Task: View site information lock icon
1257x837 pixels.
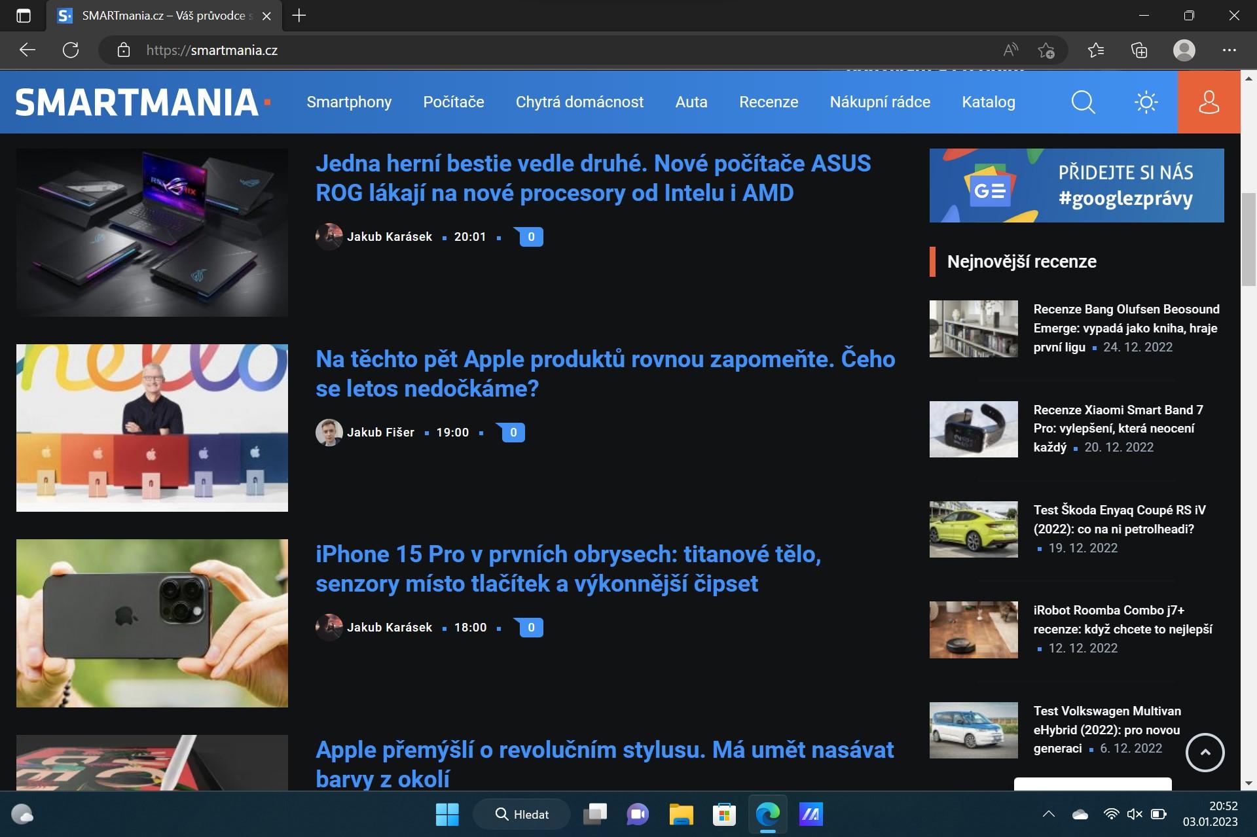Action: pos(124,50)
